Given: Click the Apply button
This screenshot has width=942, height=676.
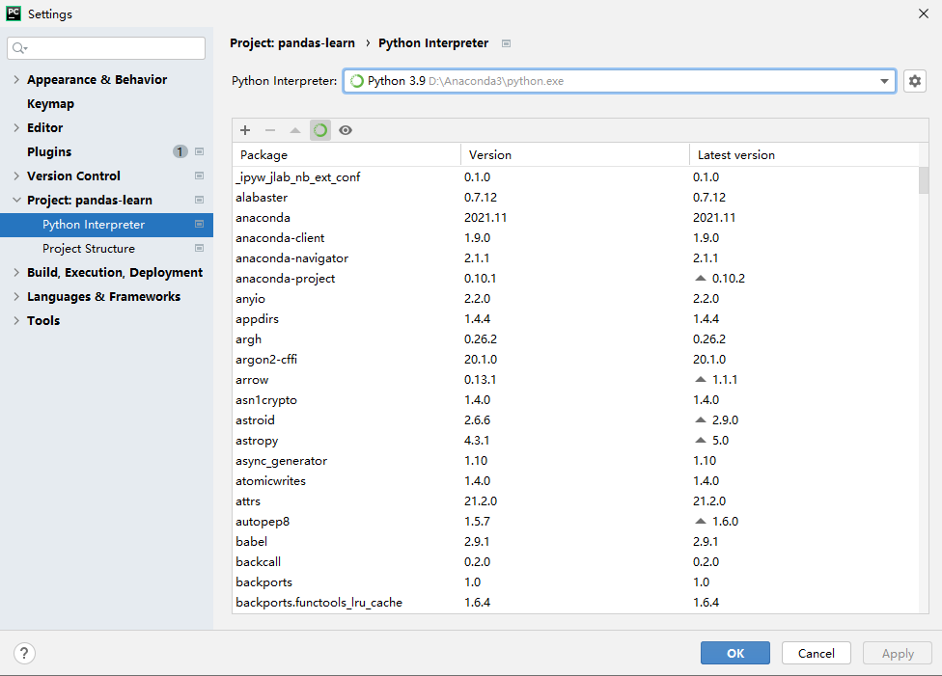Looking at the screenshot, I should tap(898, 653).
